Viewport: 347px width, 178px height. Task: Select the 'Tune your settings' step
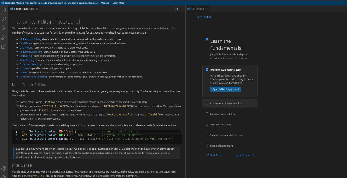point(230,125)
